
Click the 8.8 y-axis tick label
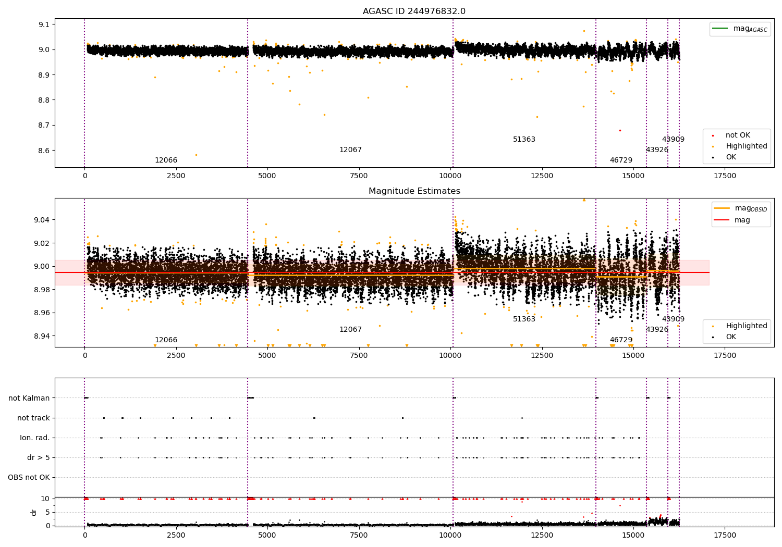pyautogui.click(x=43, y=100)
